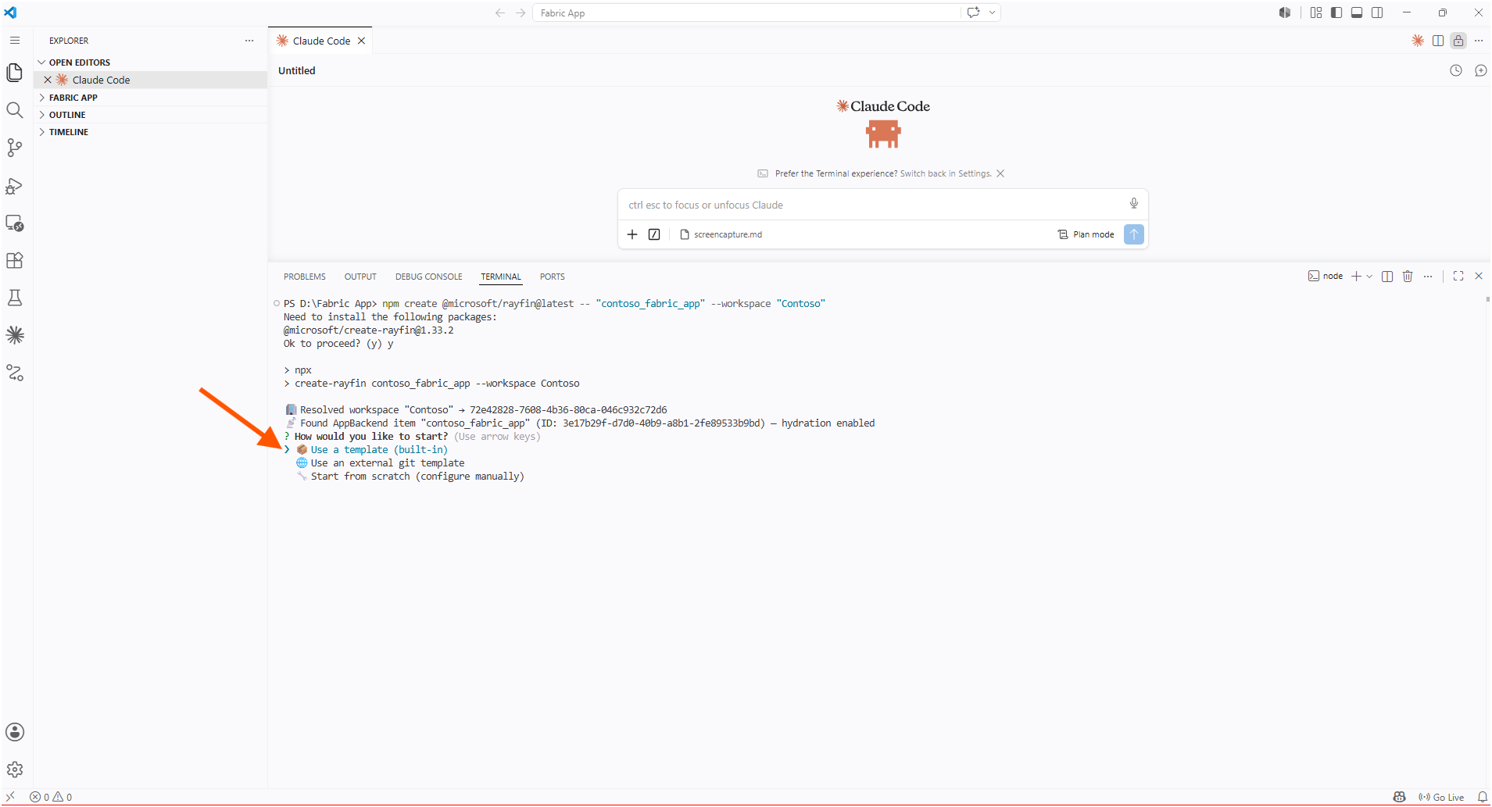Switch to PROBLEMS tab
The width and height of the screenshot is (1492, 807).
tap(305, 277)
